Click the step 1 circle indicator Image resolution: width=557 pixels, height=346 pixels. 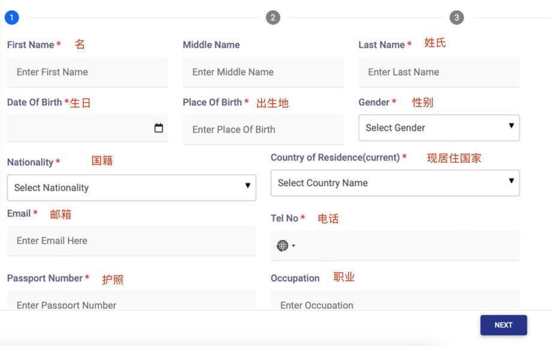tap(12, 17)
